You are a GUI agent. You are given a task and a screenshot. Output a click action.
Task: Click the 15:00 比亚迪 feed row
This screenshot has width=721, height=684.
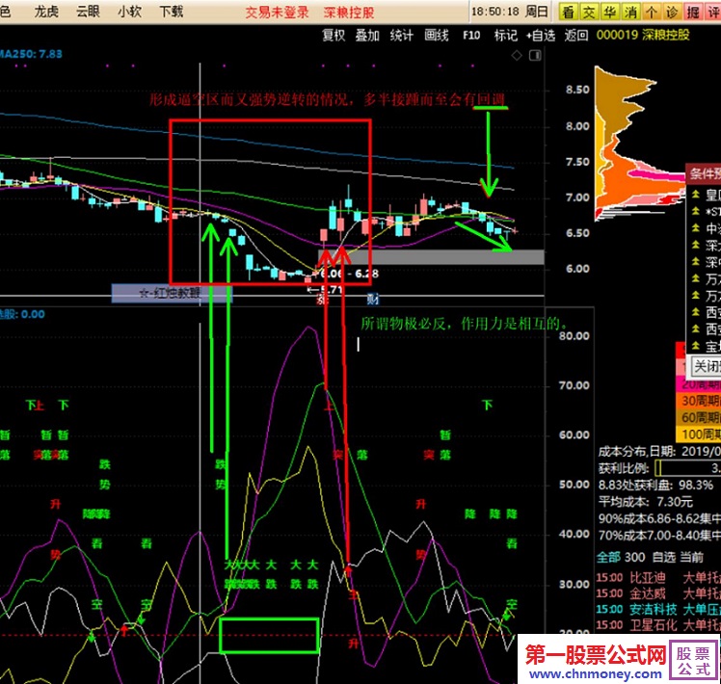(658, 577)
